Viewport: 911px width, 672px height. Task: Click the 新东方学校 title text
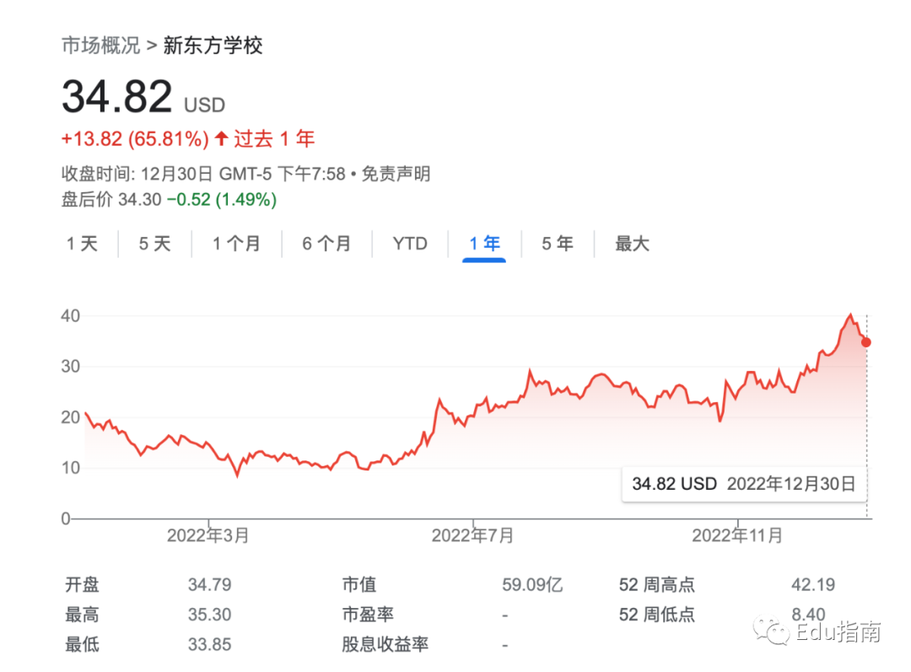213,46
